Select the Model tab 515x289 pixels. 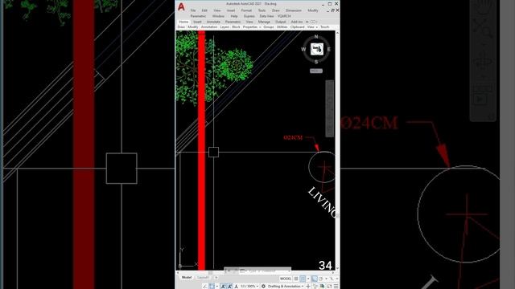coord(187,278)
